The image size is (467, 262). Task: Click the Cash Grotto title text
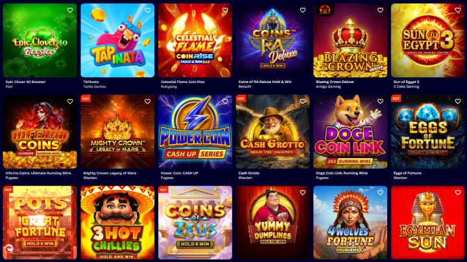pyautogui.click(x=249, y=173)
